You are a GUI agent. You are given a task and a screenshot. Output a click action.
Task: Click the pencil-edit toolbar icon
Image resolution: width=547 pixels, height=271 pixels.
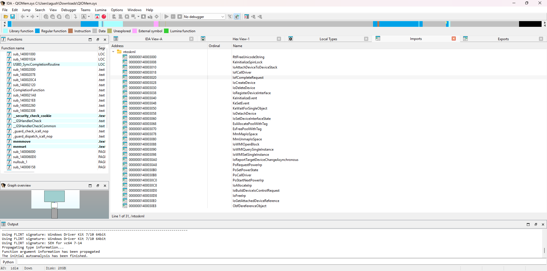pos(150,17)
